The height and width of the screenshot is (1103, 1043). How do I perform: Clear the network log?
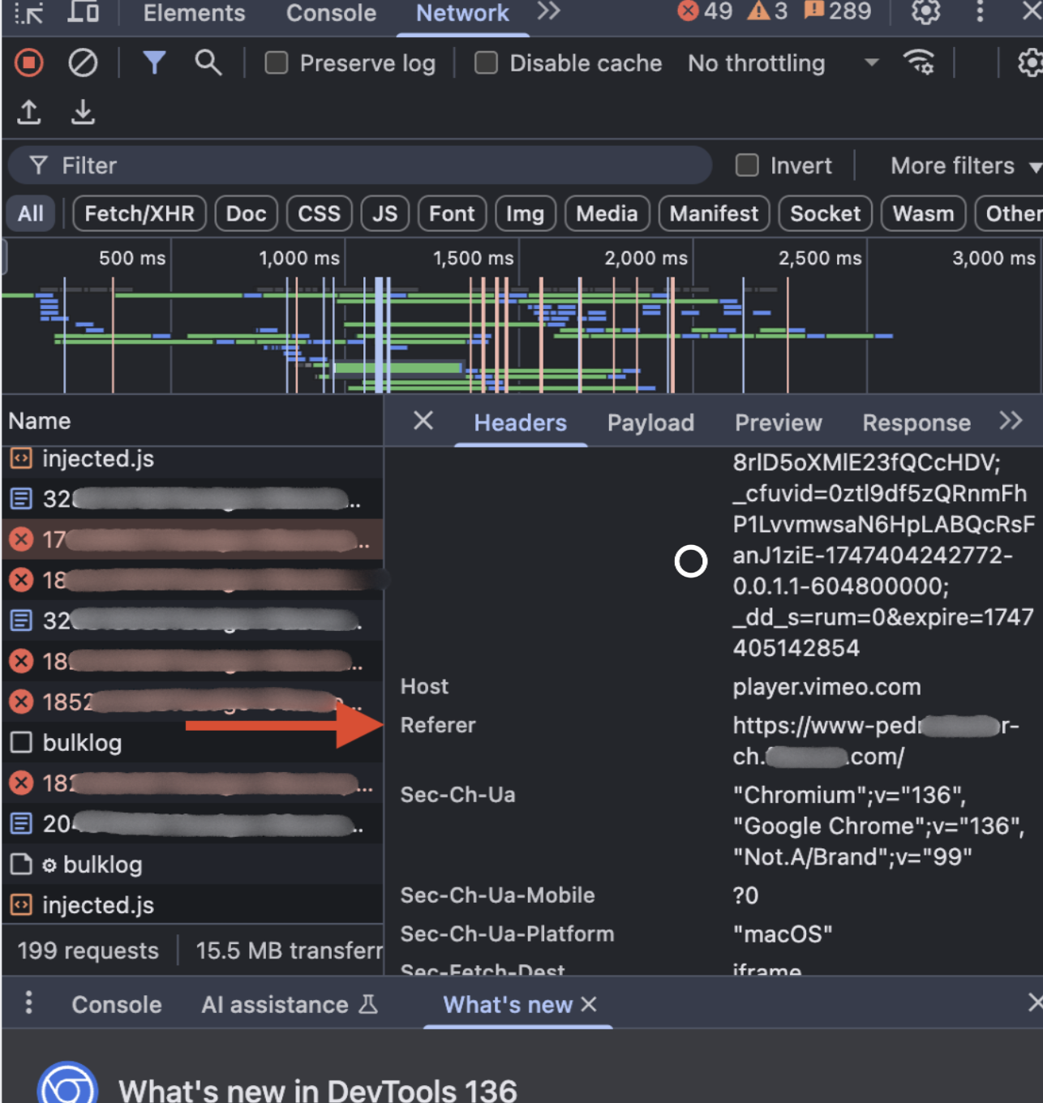point(82,63)
